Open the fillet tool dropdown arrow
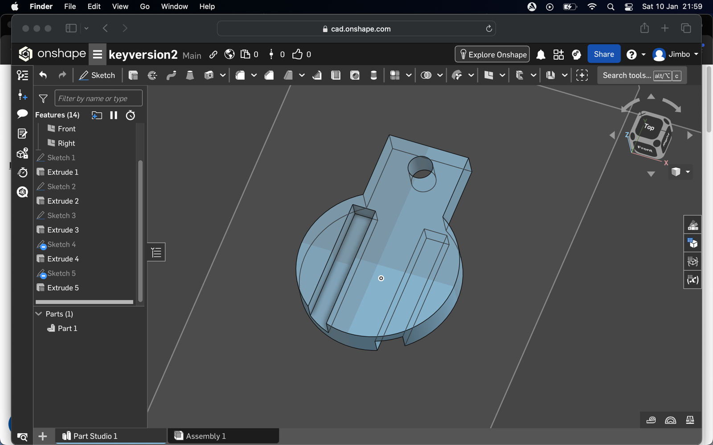The image size is (713, 445). click(x=254, y=75)
